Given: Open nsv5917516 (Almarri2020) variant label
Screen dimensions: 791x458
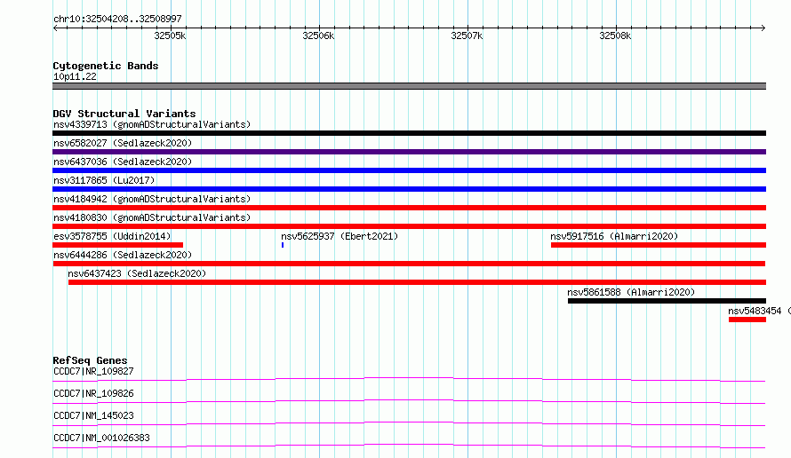Looking at the screenshot, I should [614, 236].
